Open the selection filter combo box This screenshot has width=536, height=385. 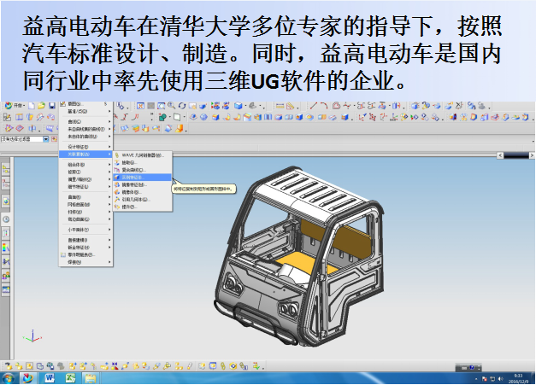point(25,139)
